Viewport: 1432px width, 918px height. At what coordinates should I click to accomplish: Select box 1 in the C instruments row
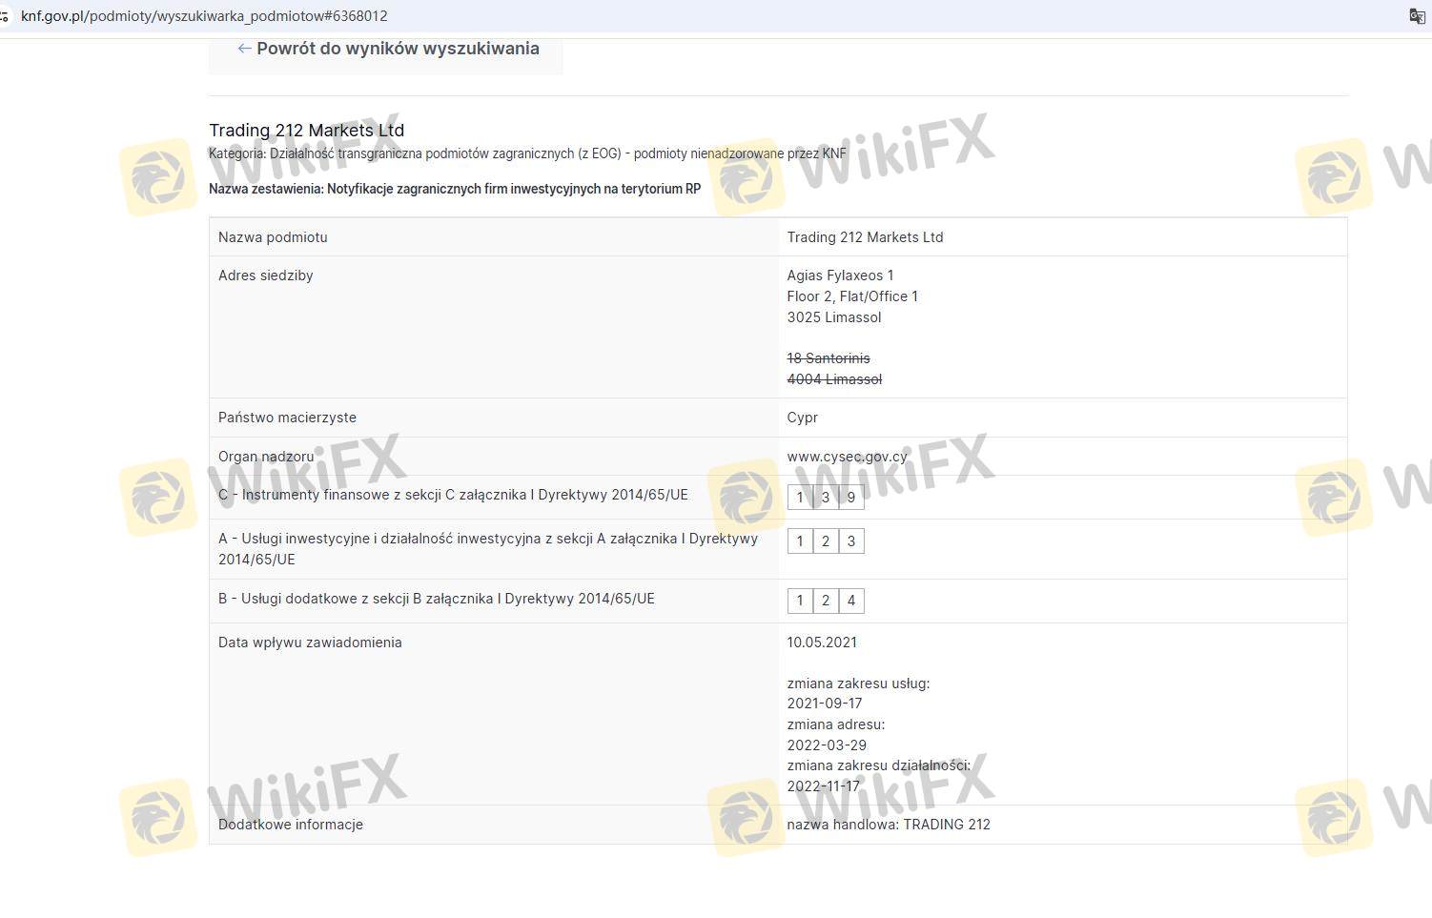(800, 497)
